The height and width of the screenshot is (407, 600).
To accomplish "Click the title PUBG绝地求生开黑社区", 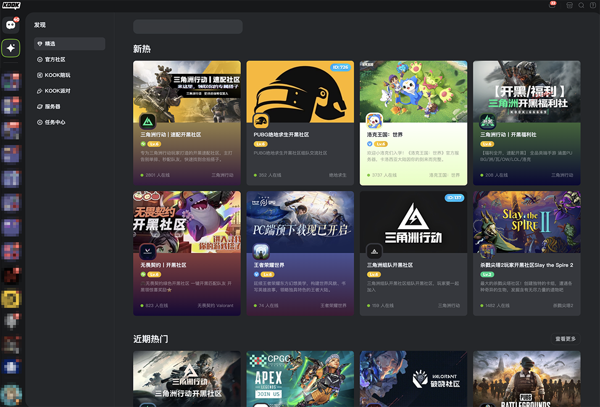I will pos(281,134).
